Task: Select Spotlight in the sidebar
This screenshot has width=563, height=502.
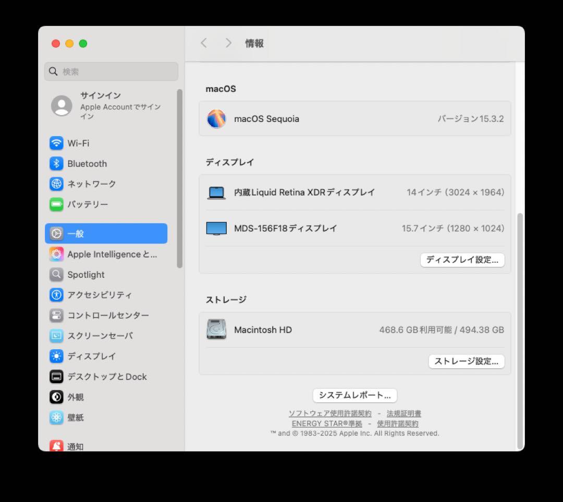Action: 85,275
